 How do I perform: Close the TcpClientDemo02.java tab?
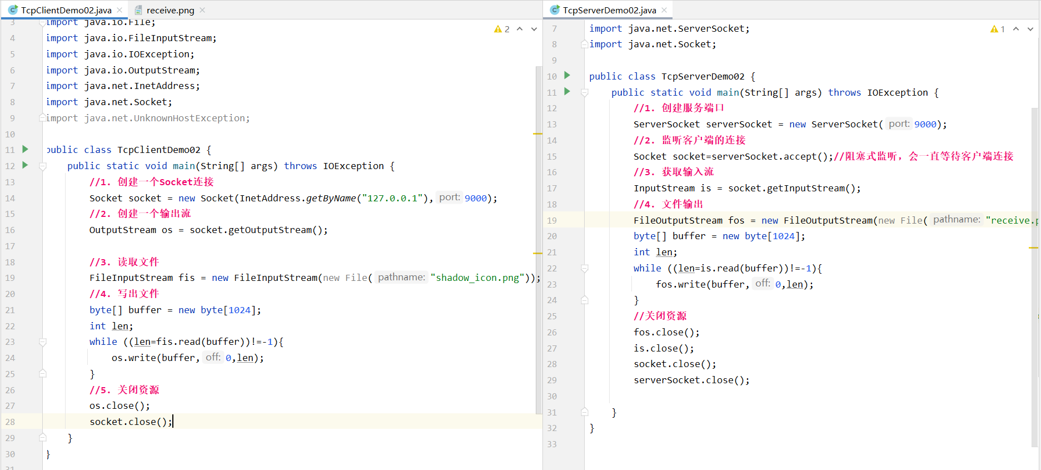tap(119, 10)
